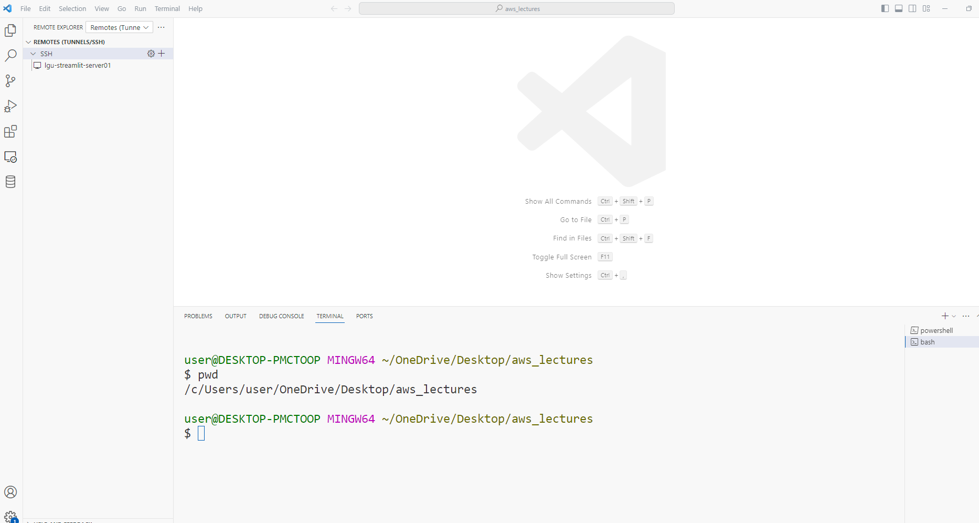Toggle the secondary side bar
This screenshot has width=979, height=523.
912,8
